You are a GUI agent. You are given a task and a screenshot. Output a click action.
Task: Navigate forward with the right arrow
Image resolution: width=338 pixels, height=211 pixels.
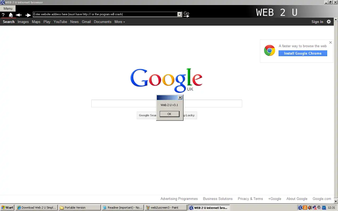(28, 15)
